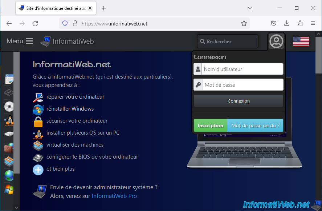Focus the Nom d'utilisateur field

coord(242,69)
